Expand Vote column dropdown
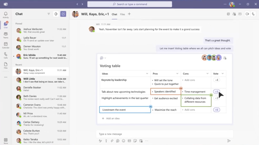259x145 pixels. 223,73
